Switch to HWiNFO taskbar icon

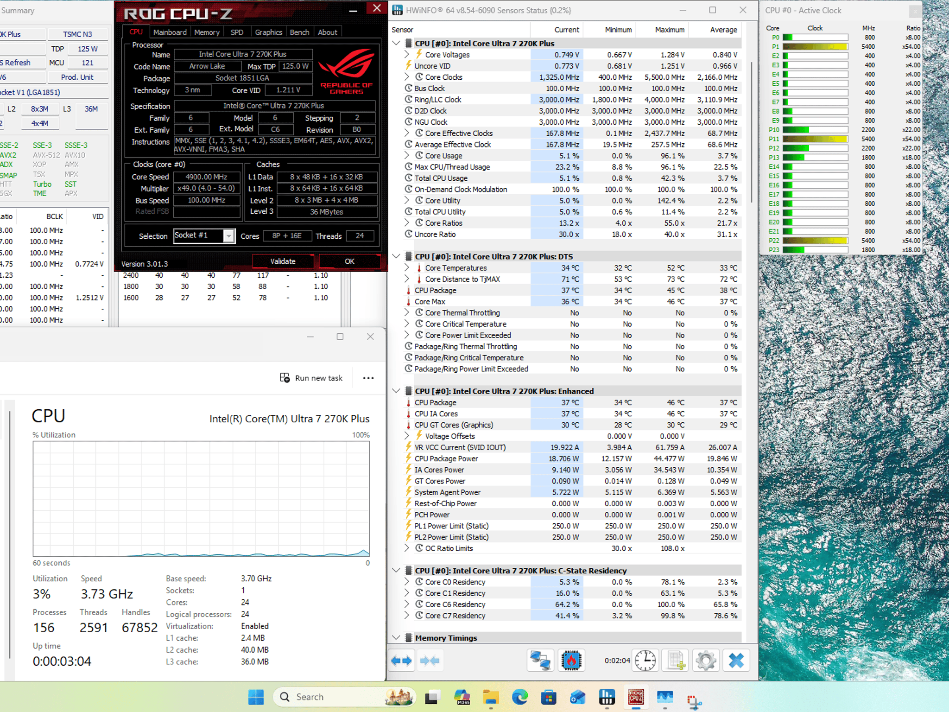607,697
